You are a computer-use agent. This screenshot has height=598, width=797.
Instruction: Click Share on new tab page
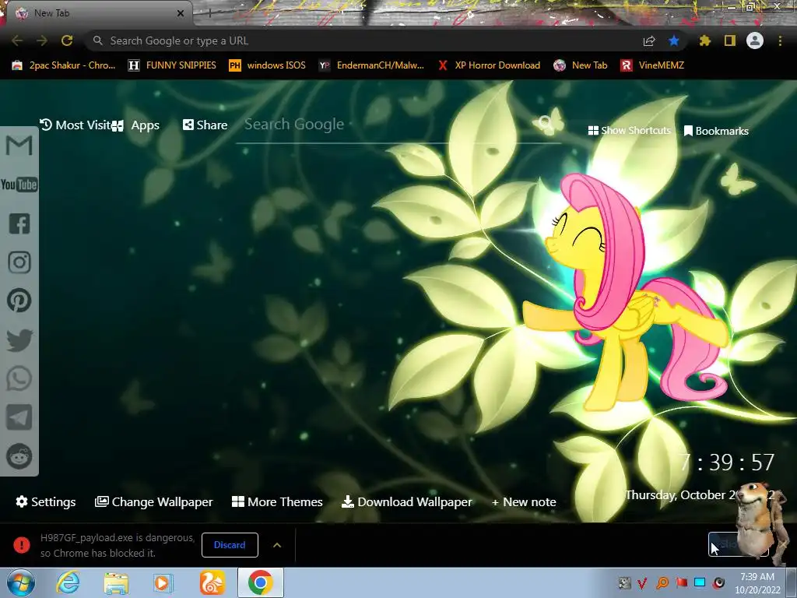[x=205, y=125]
